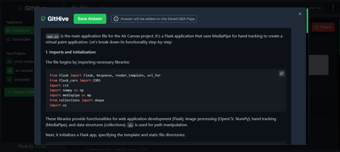Click the 'import mediapipe as mp' line
The height and width of the screenshot is (152, 340).
pos(70,95)
